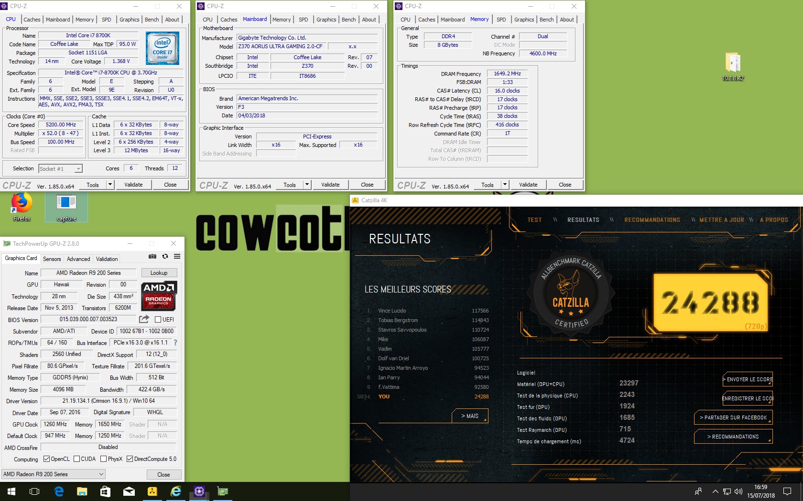Expand the Tools dropdown arrow in Memory window
Image resolution: width=803 pixels, height=501 pixels.
coord(505,185)
